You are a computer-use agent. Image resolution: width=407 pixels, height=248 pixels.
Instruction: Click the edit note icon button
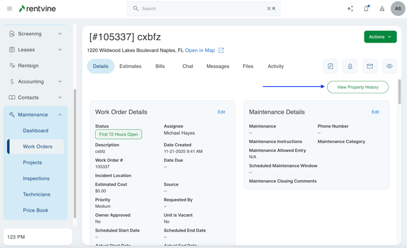pyautogui.click(x=331, y=66)
